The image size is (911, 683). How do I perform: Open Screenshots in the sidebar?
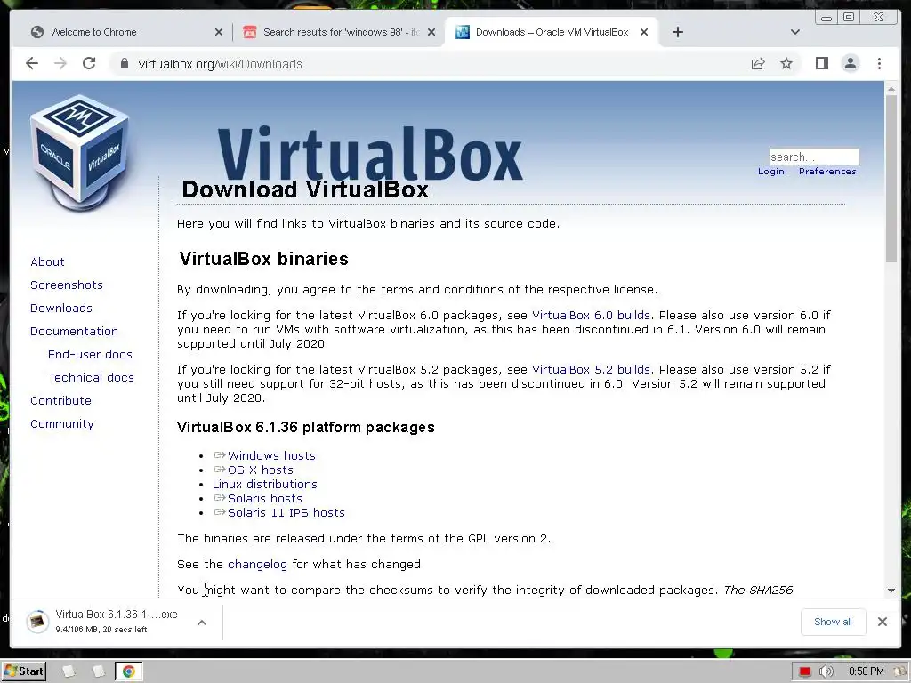click(x=66, y=285)
